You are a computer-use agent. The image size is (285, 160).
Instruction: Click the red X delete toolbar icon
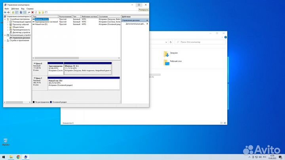[32, 12]
